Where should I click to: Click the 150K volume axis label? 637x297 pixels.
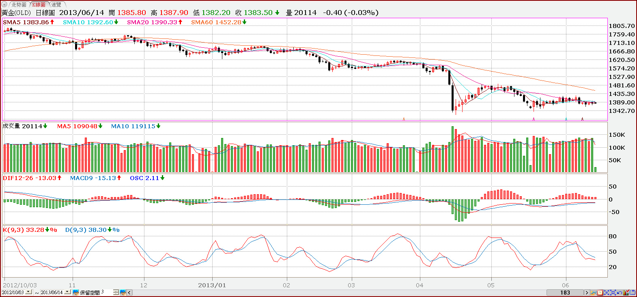[617, 135]
